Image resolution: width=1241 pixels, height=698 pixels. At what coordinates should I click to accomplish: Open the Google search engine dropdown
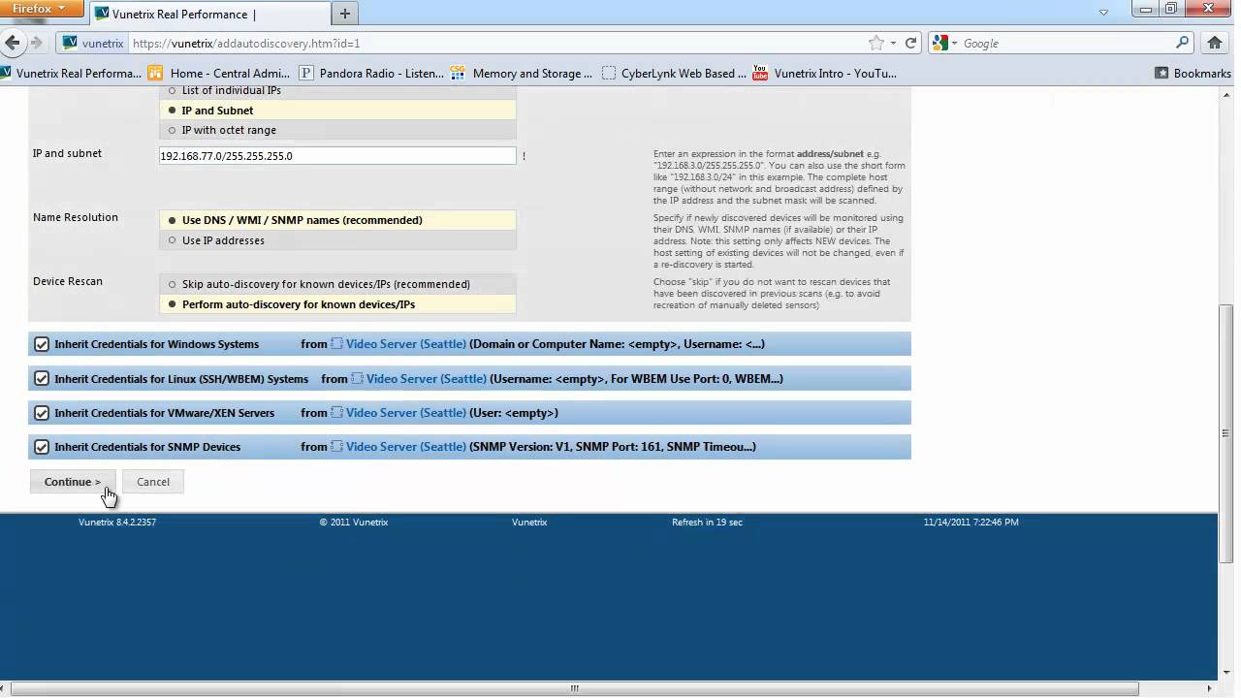tap(945, 43)
